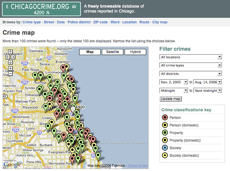The image size is (230, 171).
Task: Click the Property (domestic) label
Action: pos(185,140)
